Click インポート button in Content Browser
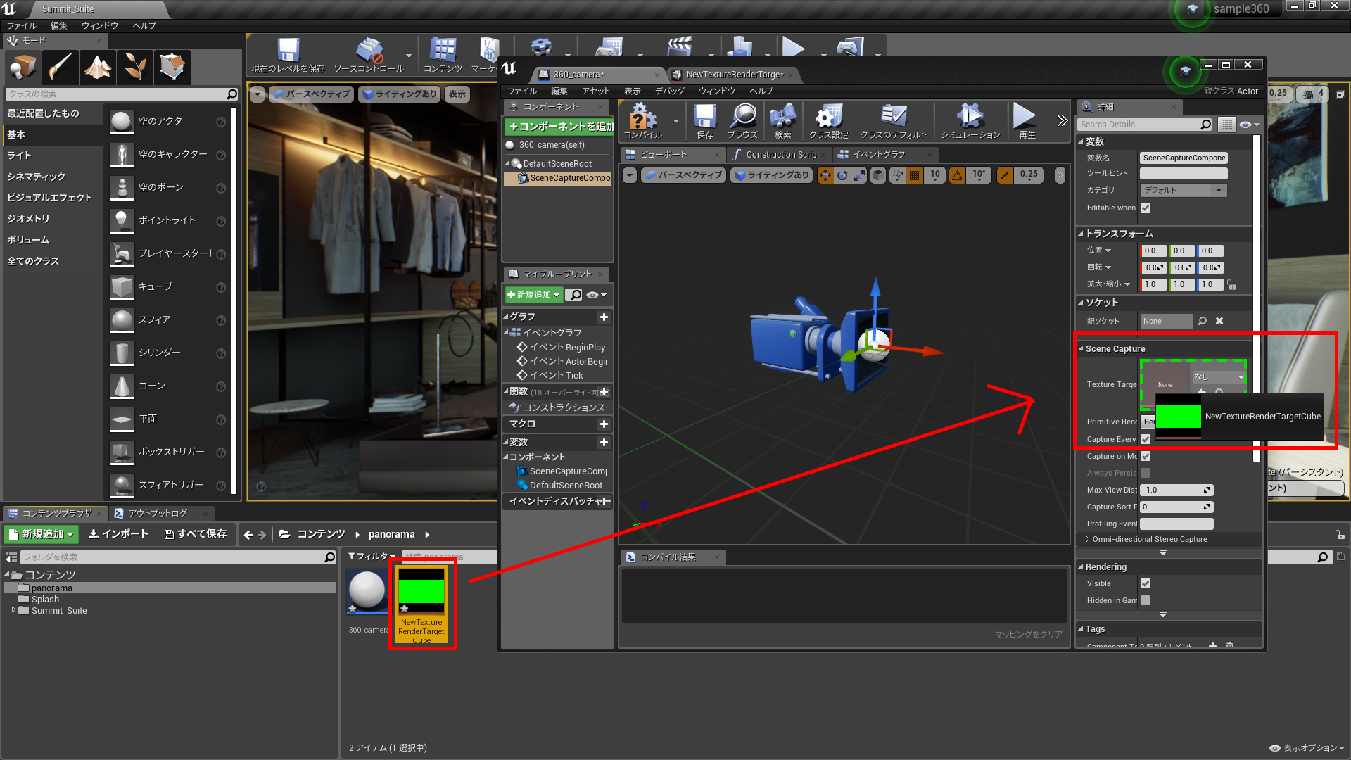Screen dimensions: 1351x760 pyautogui.click(x=118, y=534)
